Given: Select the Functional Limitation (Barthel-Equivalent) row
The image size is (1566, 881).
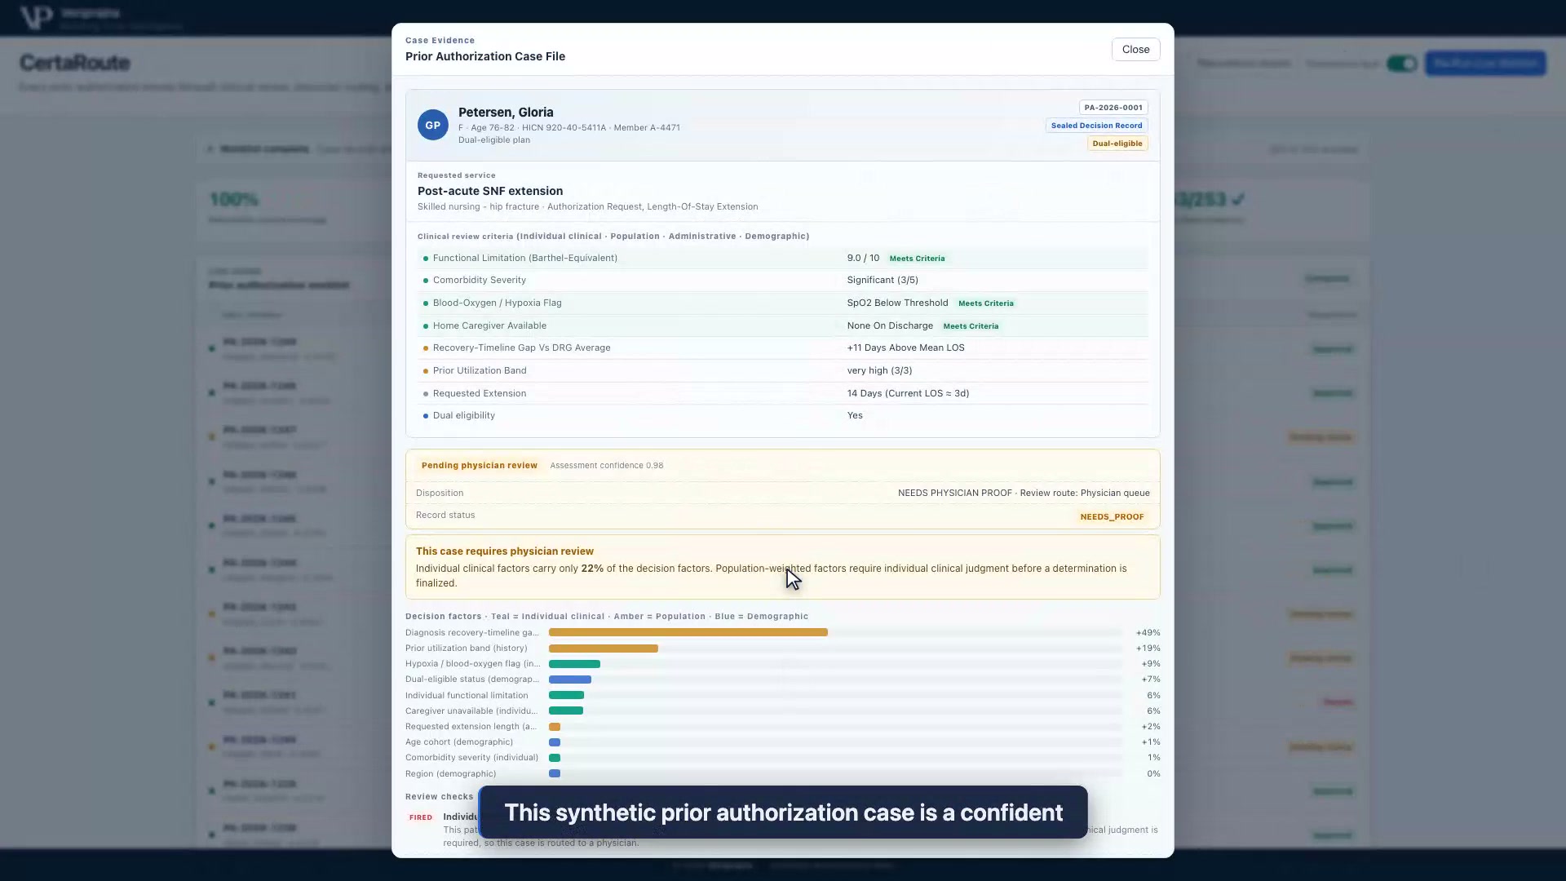Looking at the screenshot, I should point(783,258).
